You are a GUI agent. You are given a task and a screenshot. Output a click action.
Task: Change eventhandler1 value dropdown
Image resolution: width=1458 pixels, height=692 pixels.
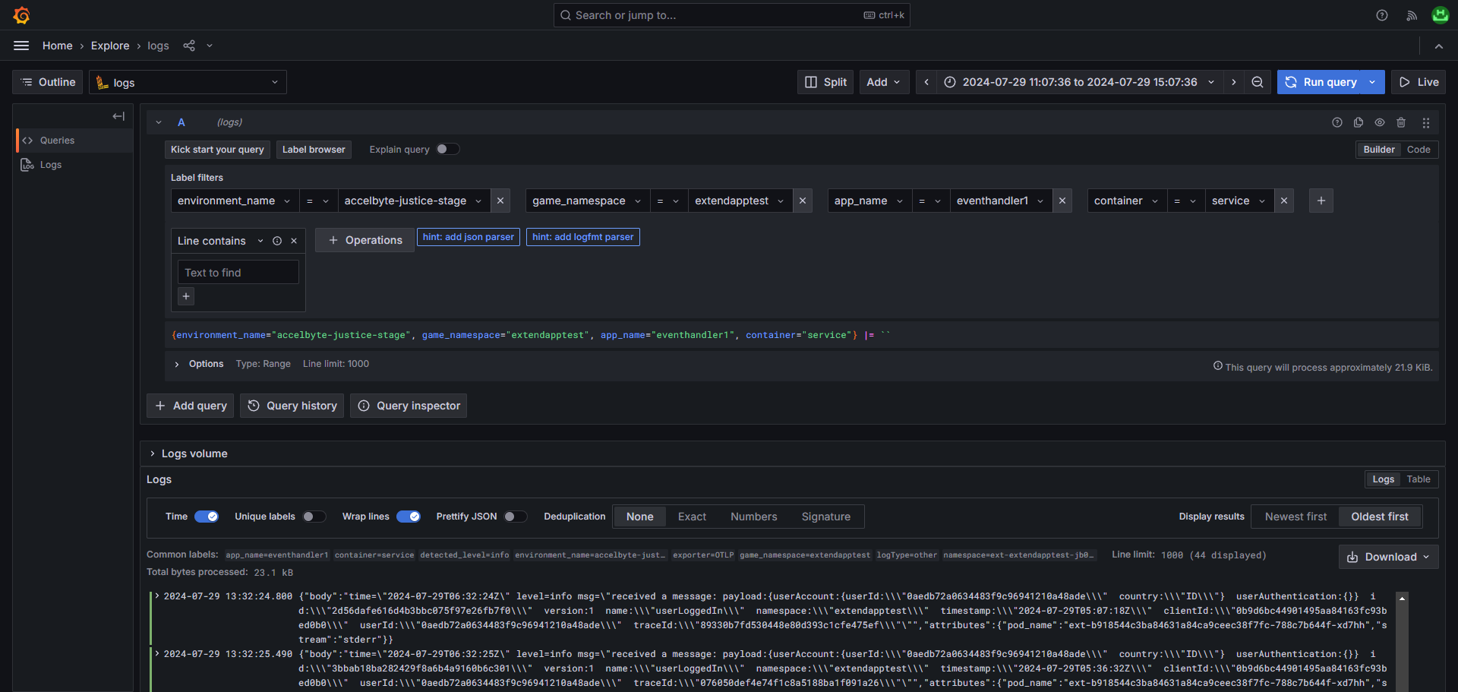(1001, 201)
